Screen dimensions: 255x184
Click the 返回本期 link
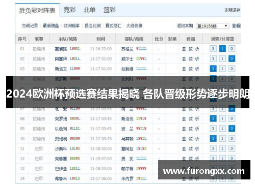point(185,26)
